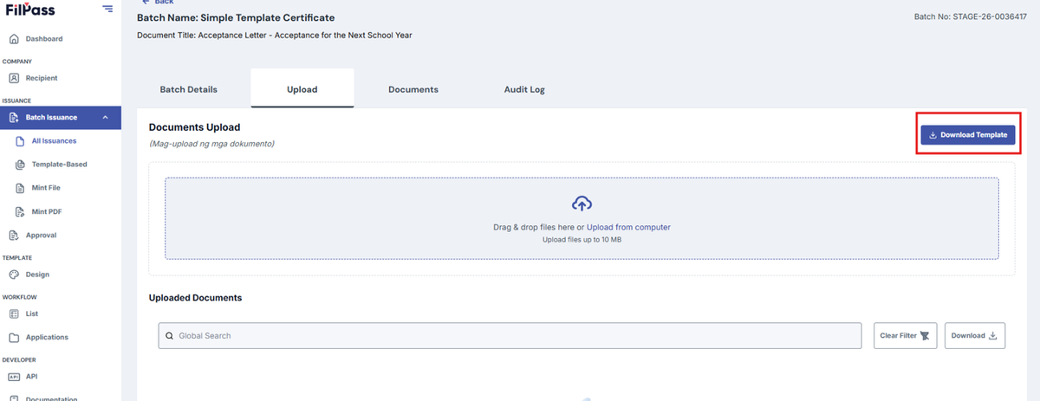Click the Uploaded Documents heading
This screenshot has height=401, width=1040.
(195, 297)
